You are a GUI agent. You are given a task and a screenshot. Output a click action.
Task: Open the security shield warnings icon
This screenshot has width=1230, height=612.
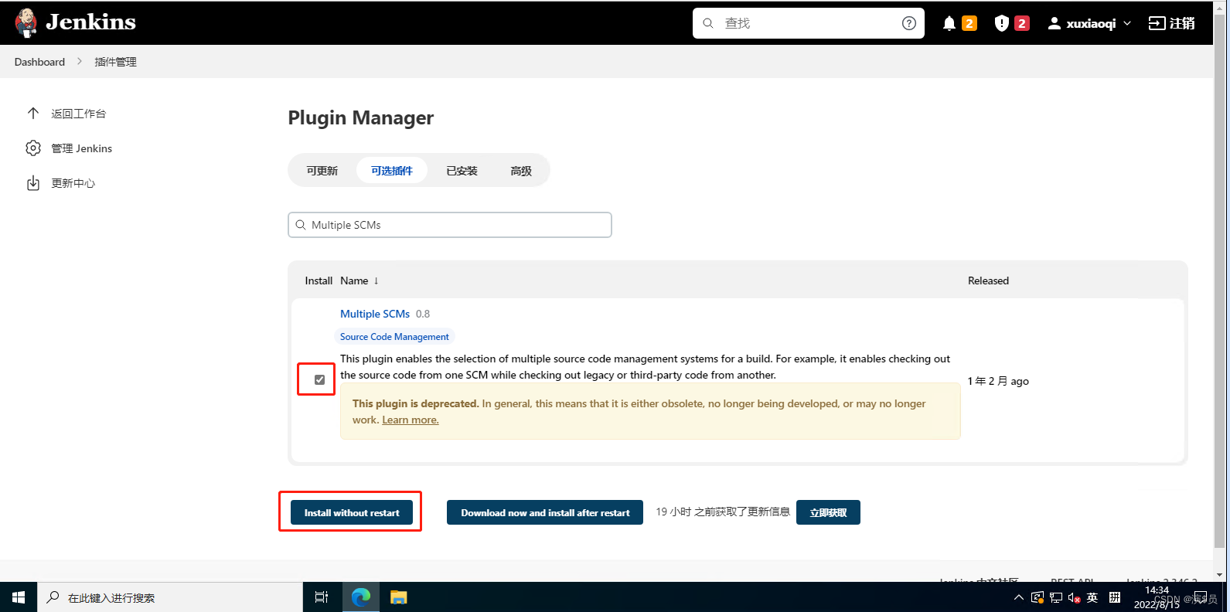(x=1001, y=23)
